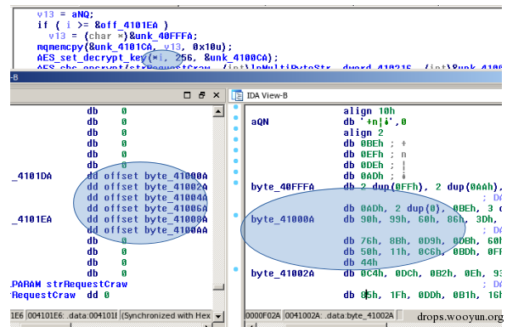Click the '_4101DA' label in left panel

31,177
